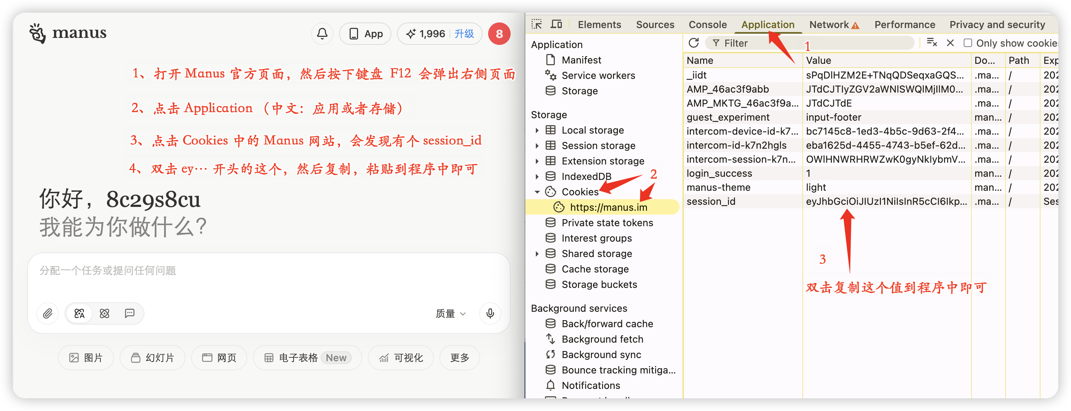Choose the 电子表格 spreadsheet shortcut
The image size is (1071, 411).
point(308,358)
